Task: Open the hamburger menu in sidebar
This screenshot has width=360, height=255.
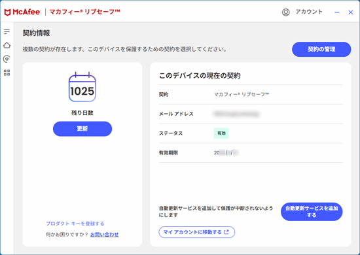Action: [x=7, y=31]
